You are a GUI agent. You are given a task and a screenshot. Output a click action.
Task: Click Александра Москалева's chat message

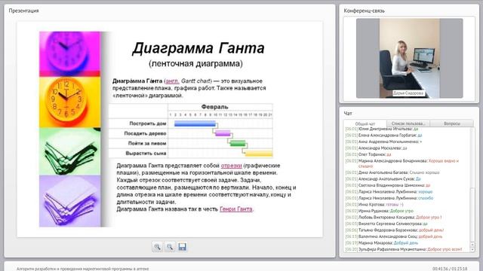tap(376, 148)
